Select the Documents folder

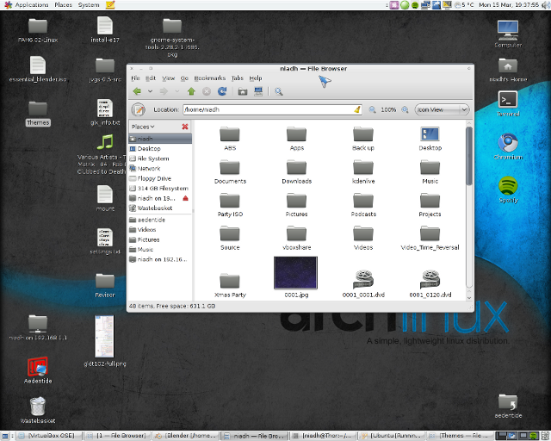point(230,171)
